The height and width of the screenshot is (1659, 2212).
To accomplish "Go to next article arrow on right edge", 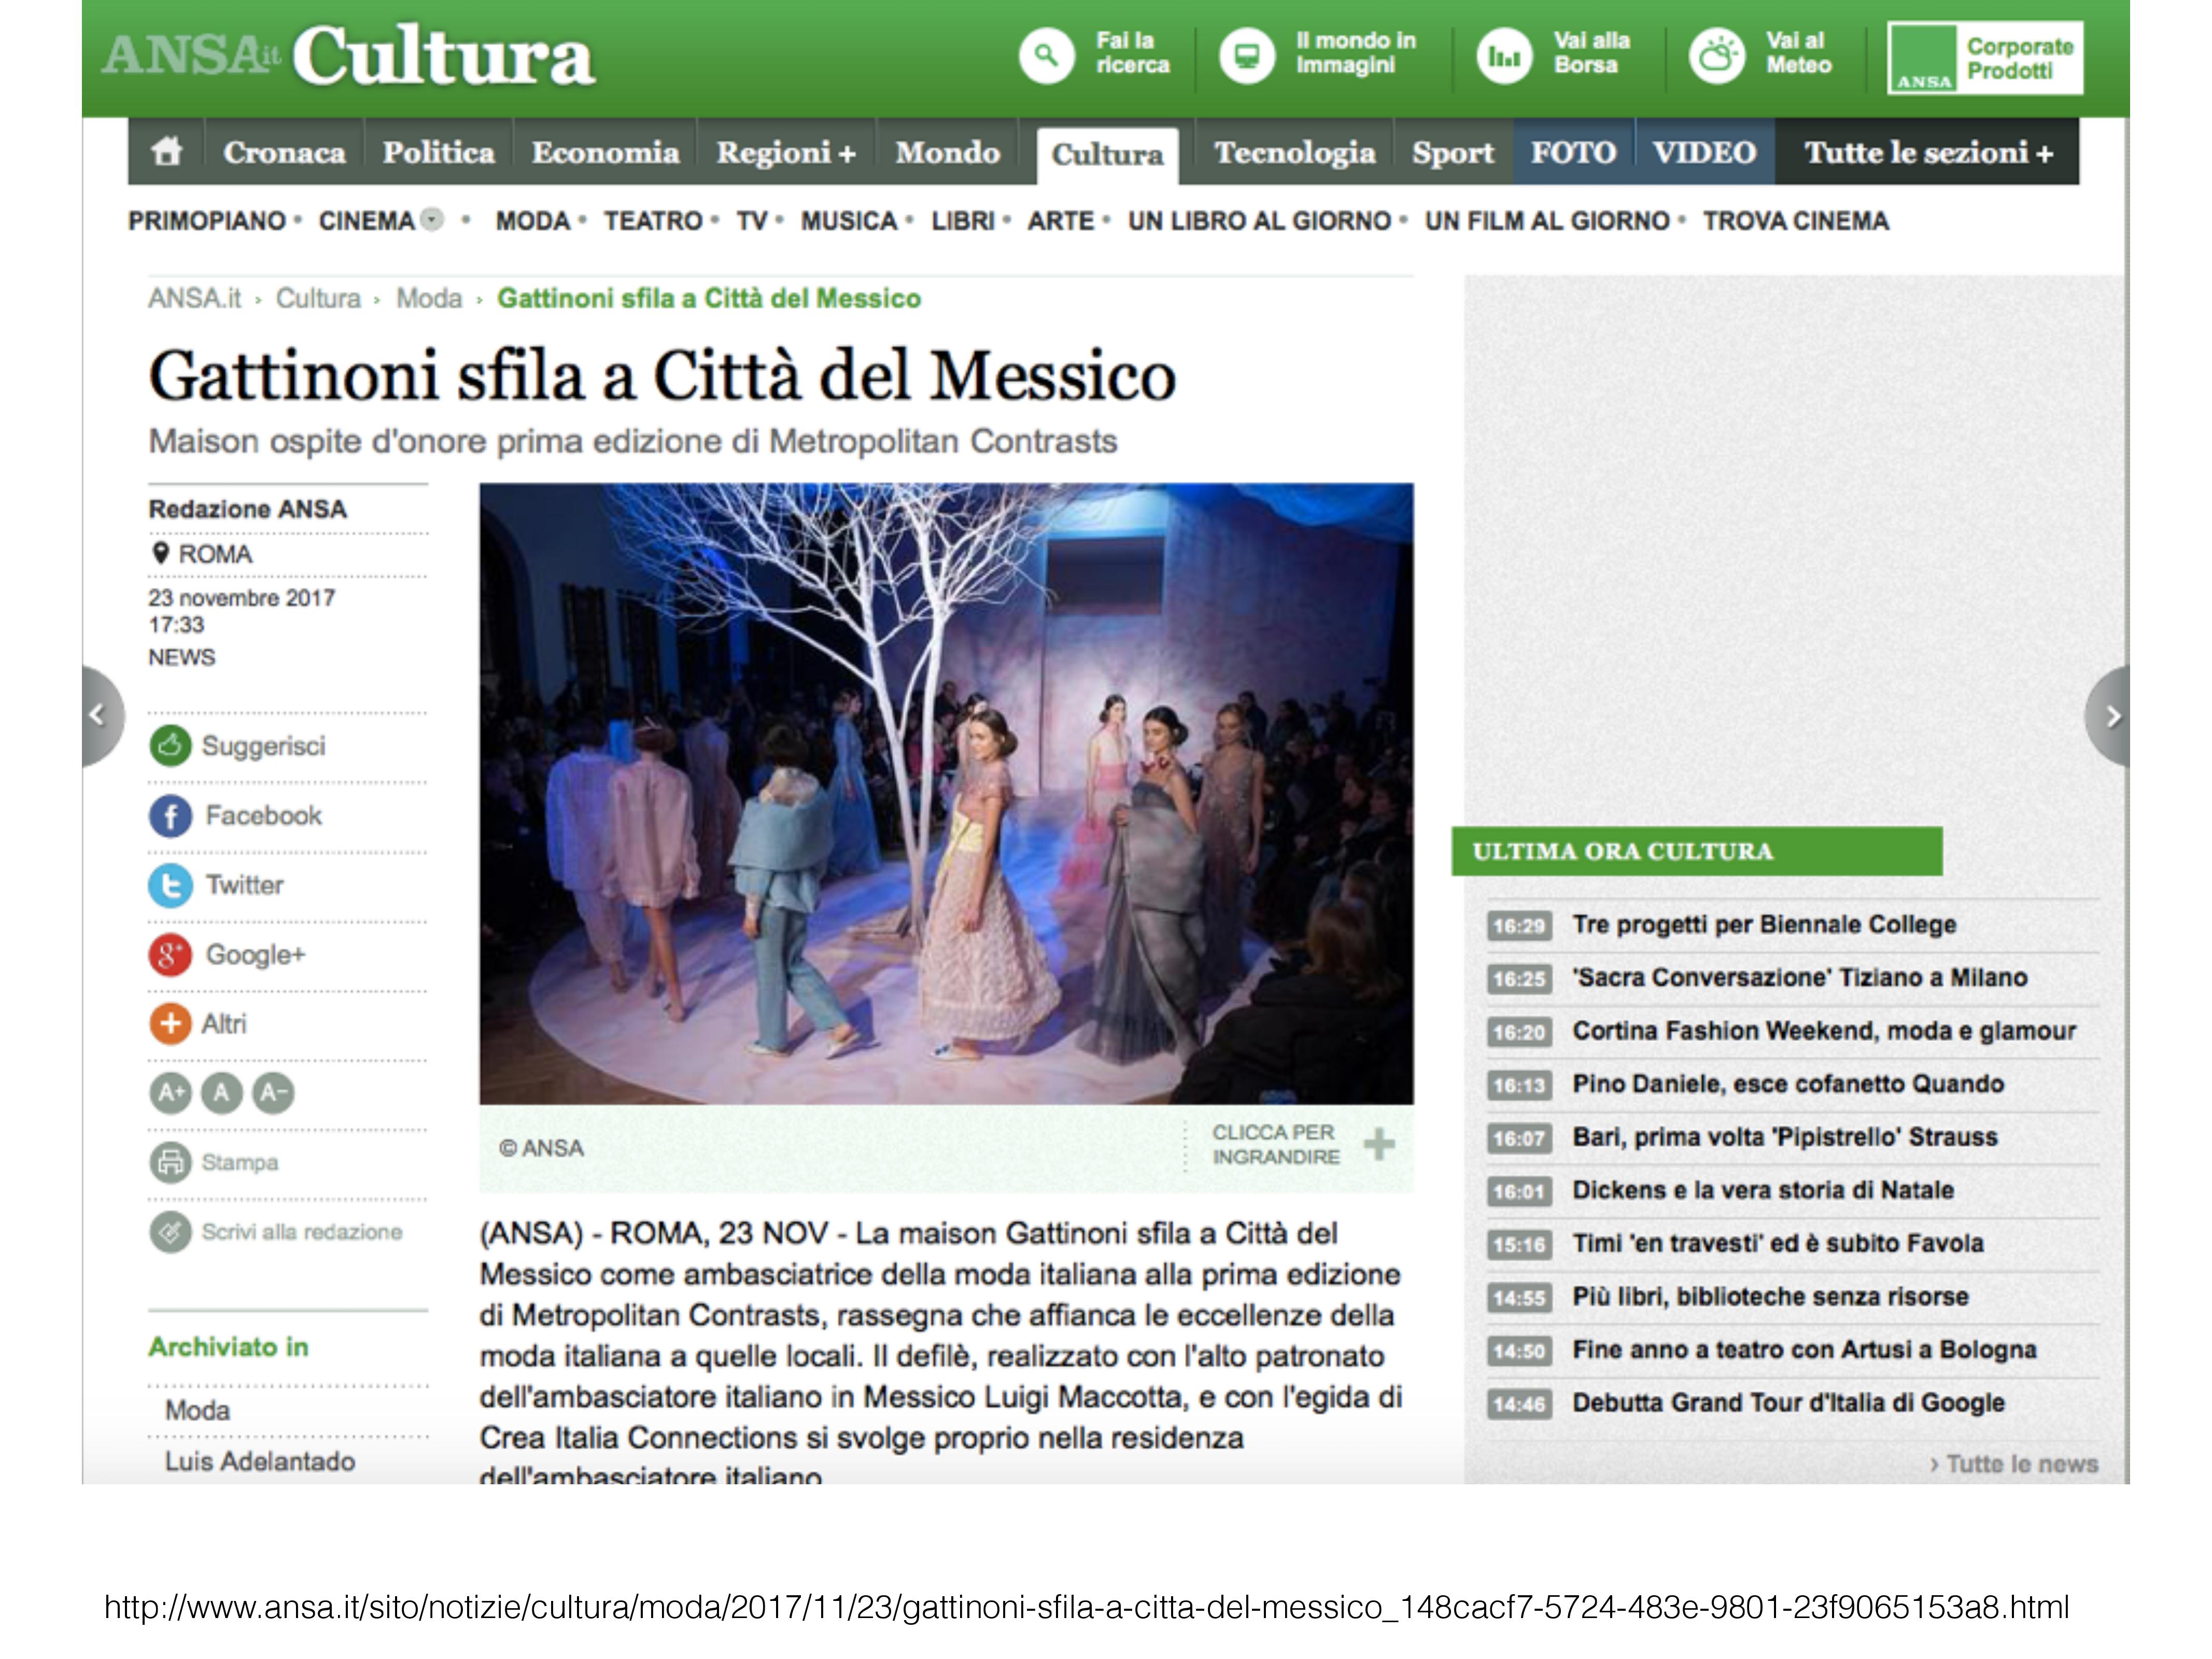I will [x=2108, y=716].
